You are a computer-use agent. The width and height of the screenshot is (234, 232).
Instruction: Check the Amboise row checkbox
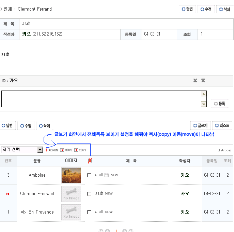click(89, 175)
